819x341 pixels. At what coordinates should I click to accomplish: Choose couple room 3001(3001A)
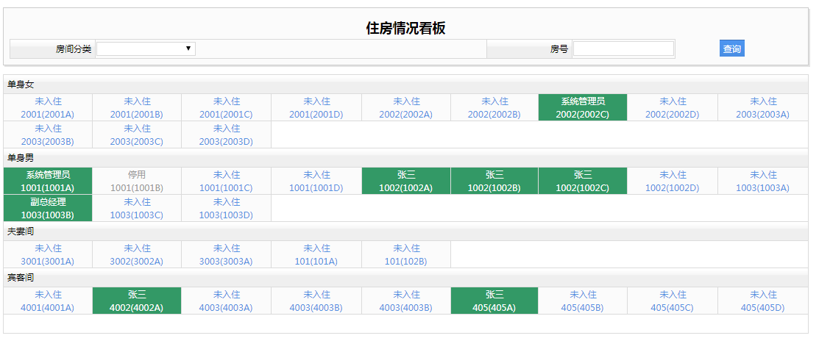tap(48, 255)
